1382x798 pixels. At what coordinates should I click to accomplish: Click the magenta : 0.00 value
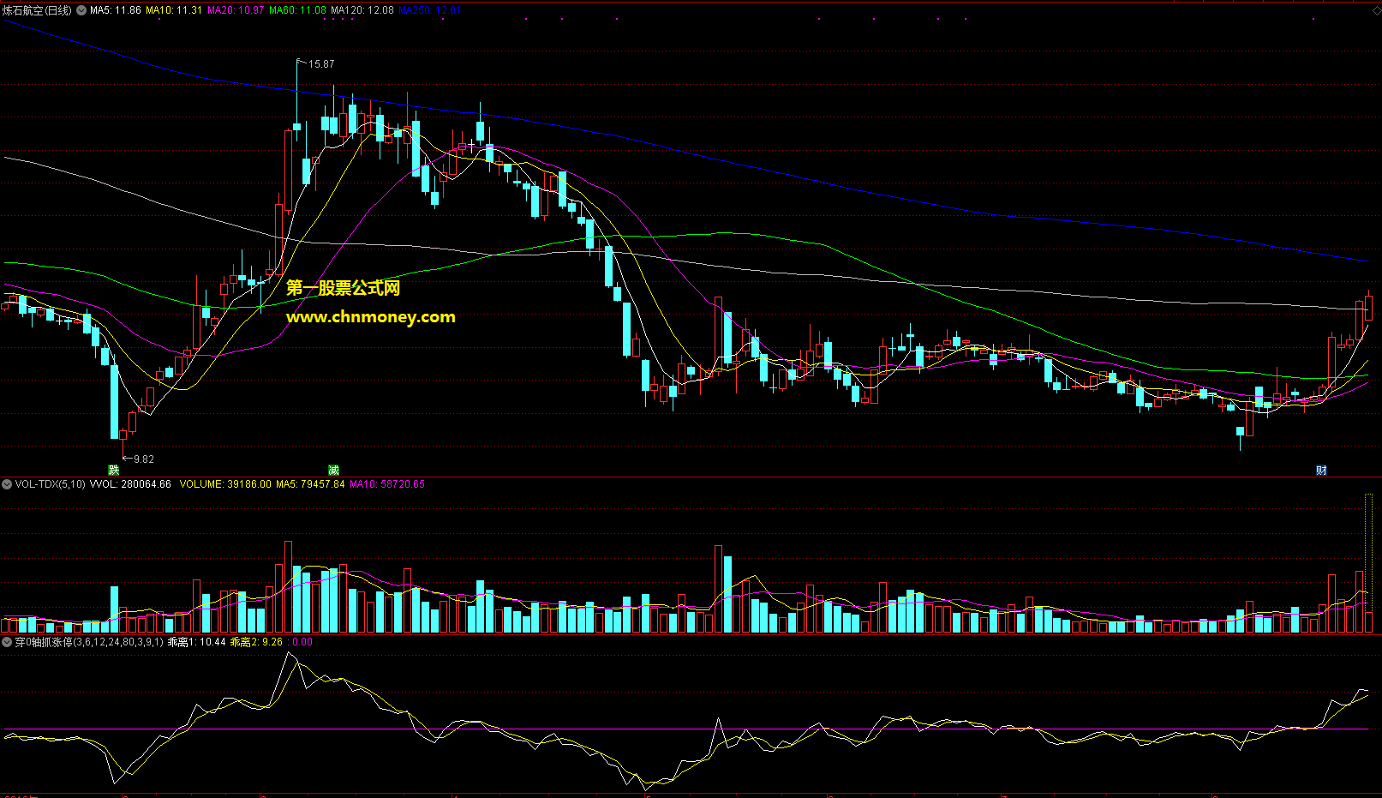pyautogui.click(x=300, y=642)
